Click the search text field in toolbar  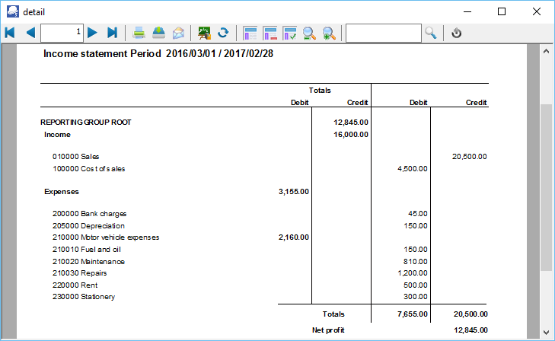point(383,33)
